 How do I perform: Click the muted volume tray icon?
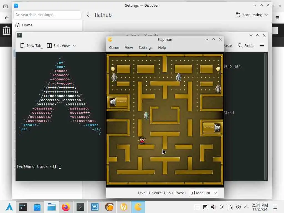(x=213, y=207)
